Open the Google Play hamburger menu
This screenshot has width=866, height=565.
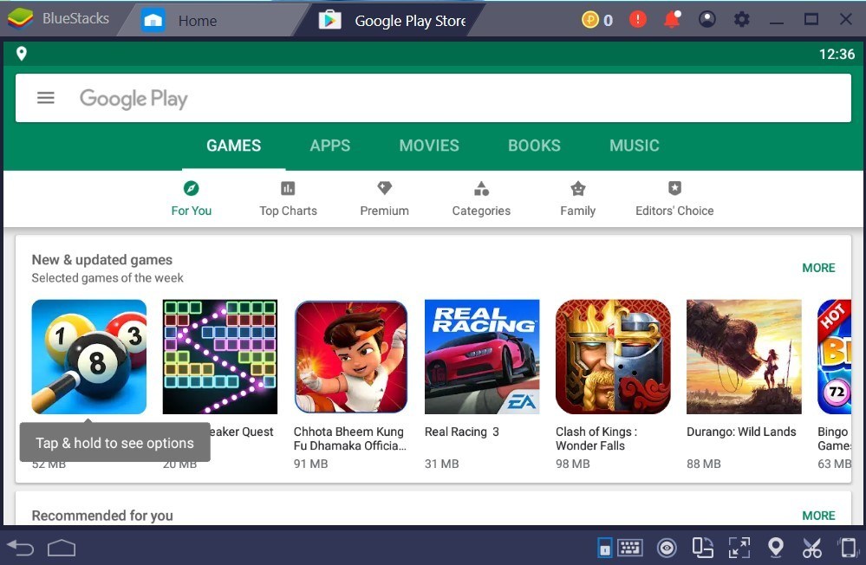(x=46, y=98)
